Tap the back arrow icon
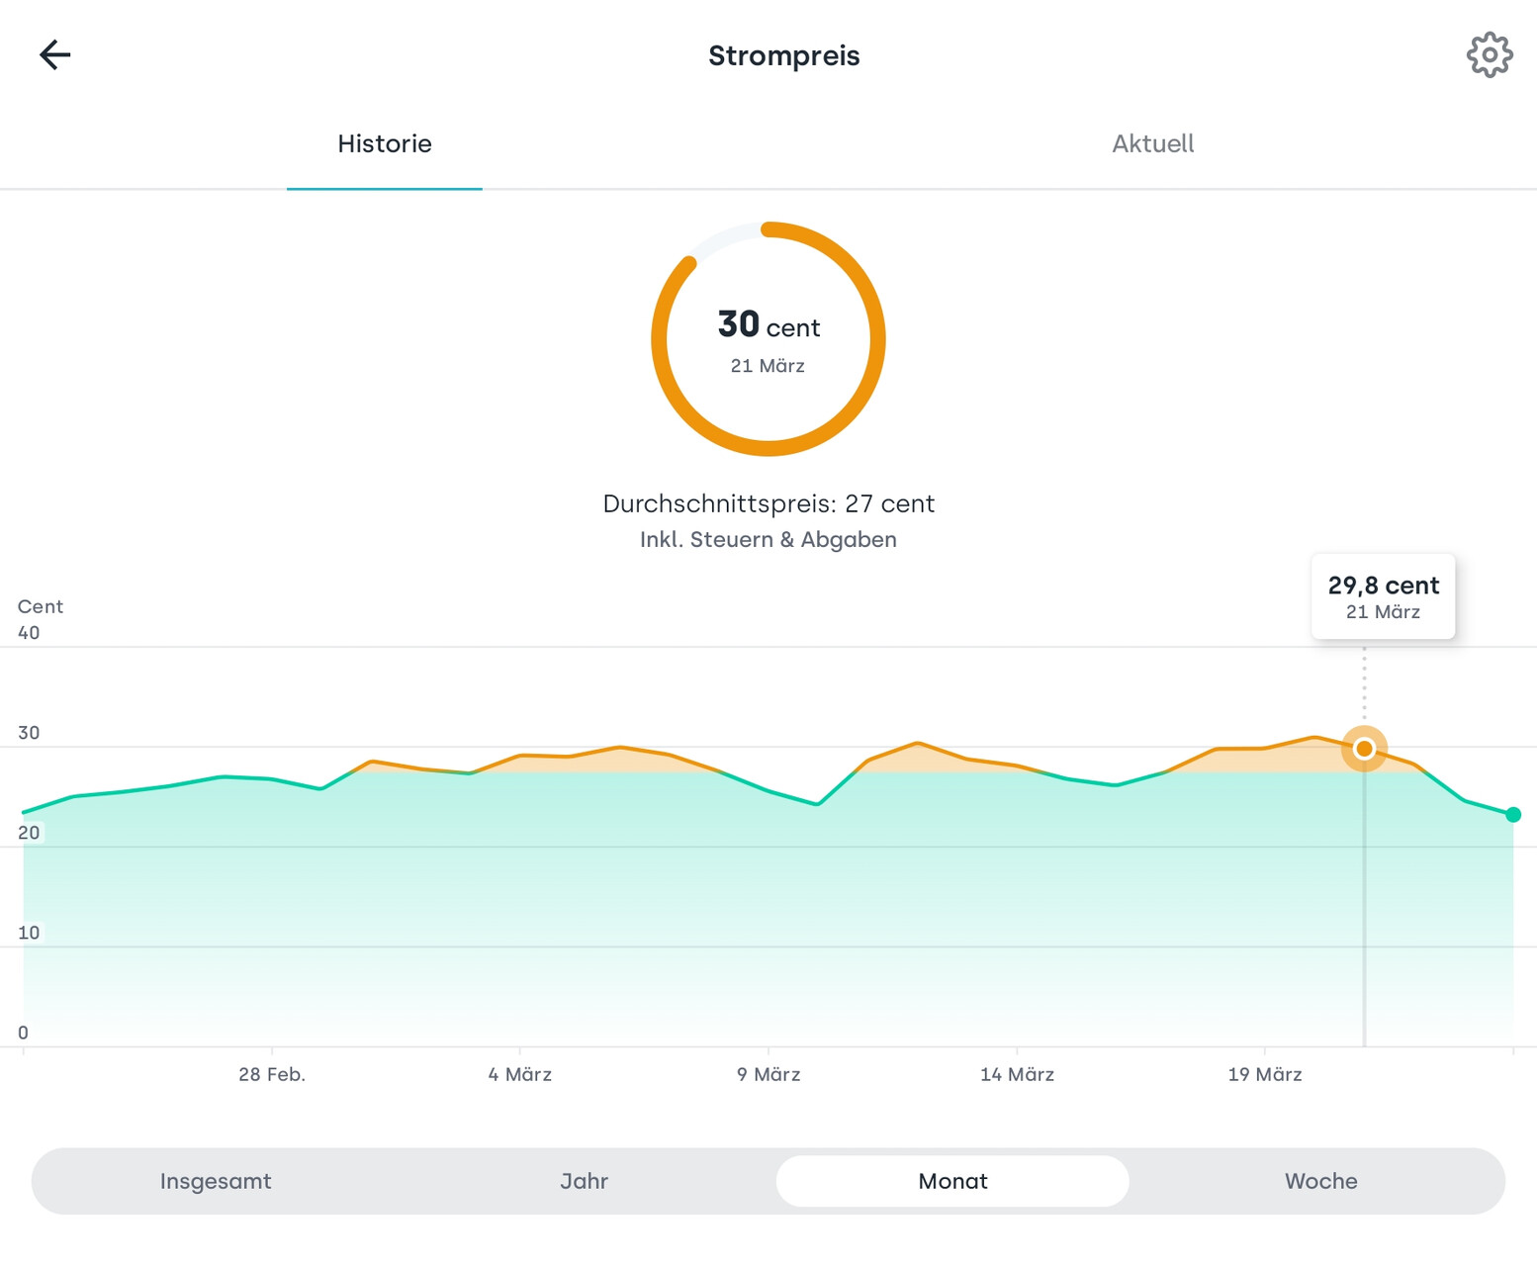This screenshot has height=1266, width=1537. click(55, 54)
